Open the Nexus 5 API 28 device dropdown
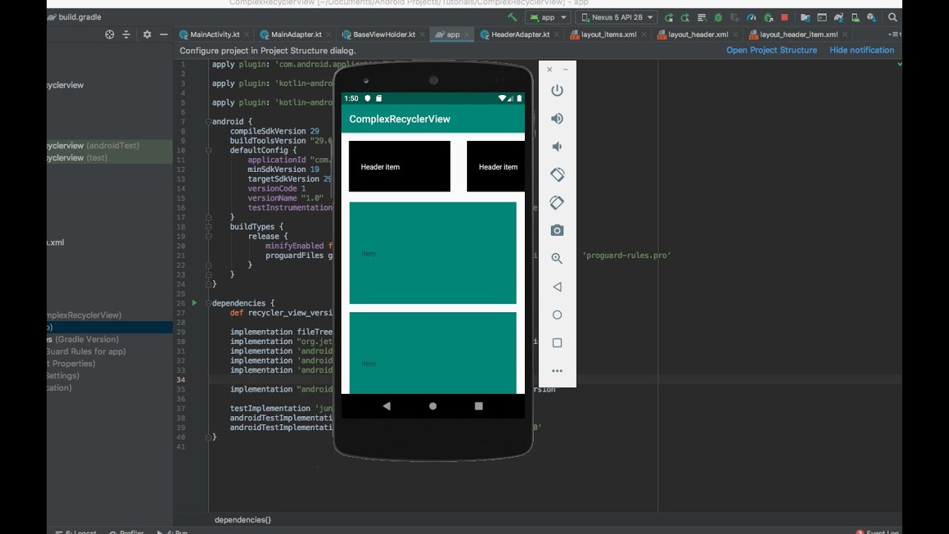Image resolution: width=949 pixels, height=534 pixels. (x=617, y=17)
